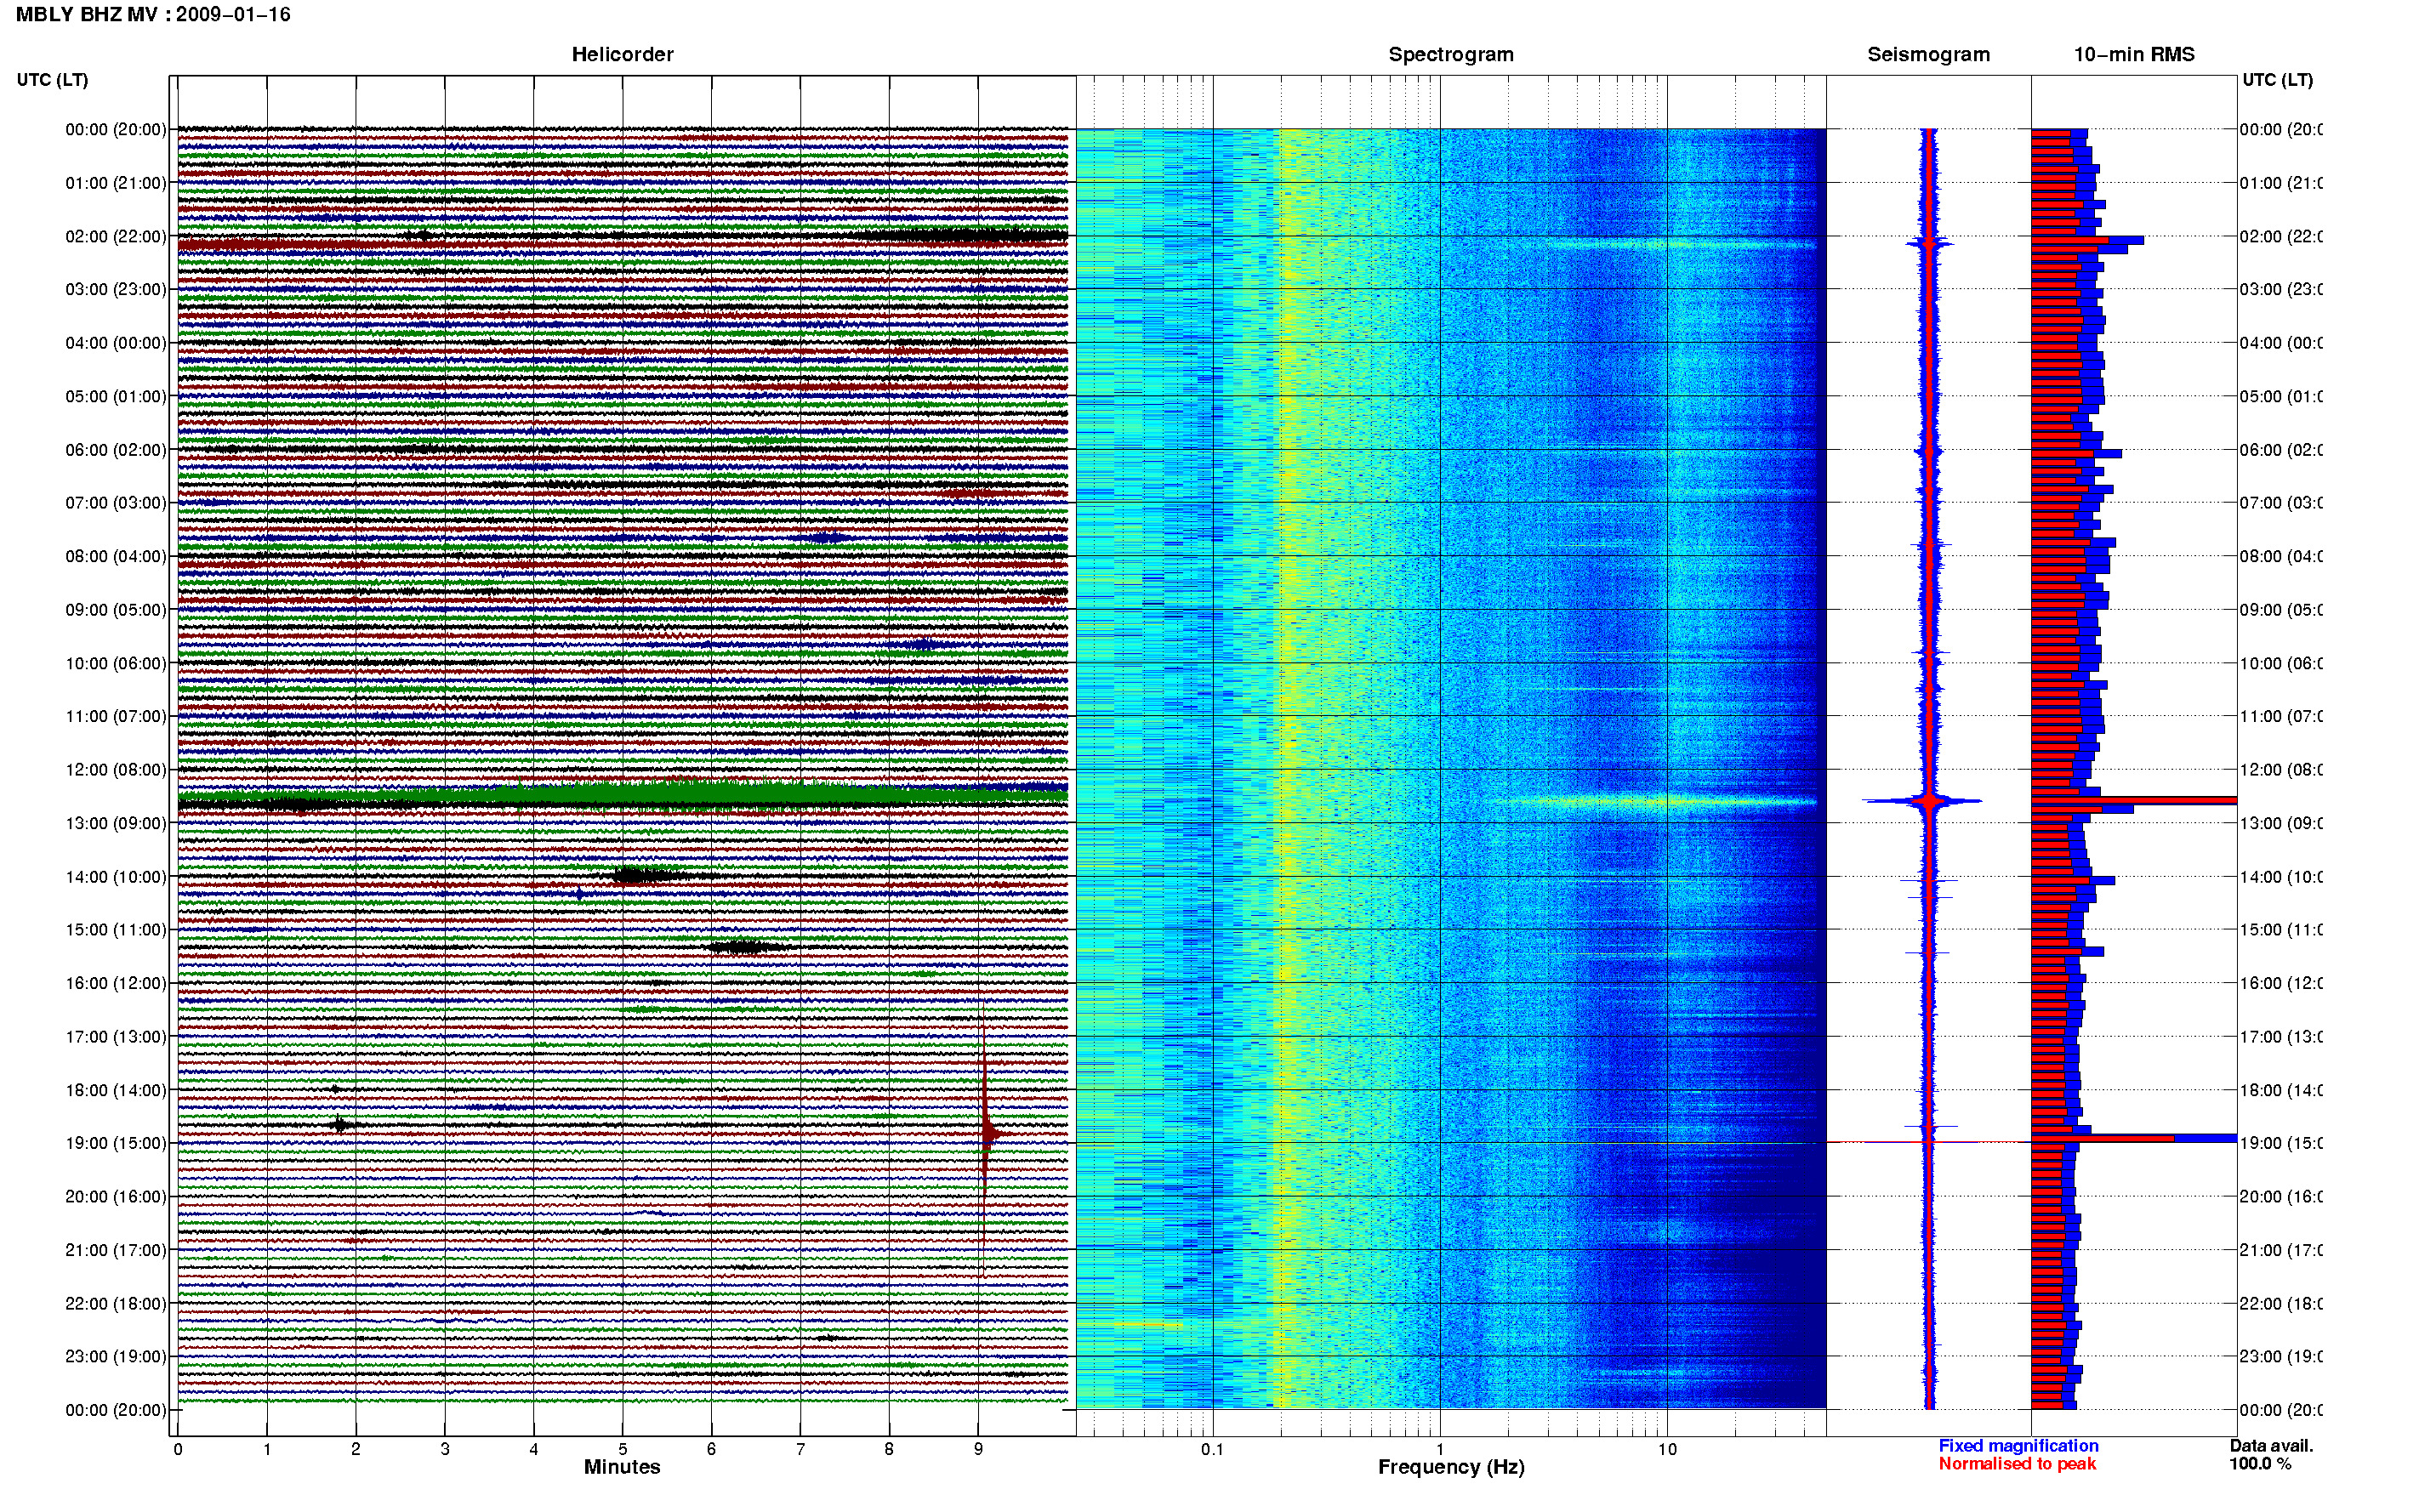Image resolution: width=2419 pixels, height=1512 pixels.
Task: Click the left time label '18:00 (14:00)'
Action: 116,1090
